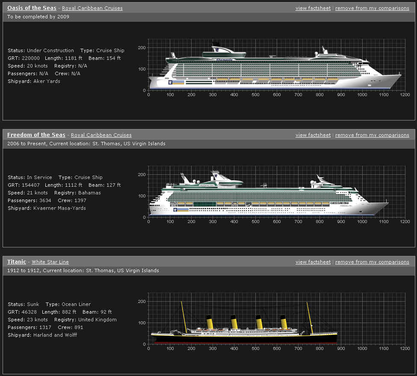This screenshot has height=376, width=417.
Task: Select 'GRT: 154407' value
Action: pos(24,185)
